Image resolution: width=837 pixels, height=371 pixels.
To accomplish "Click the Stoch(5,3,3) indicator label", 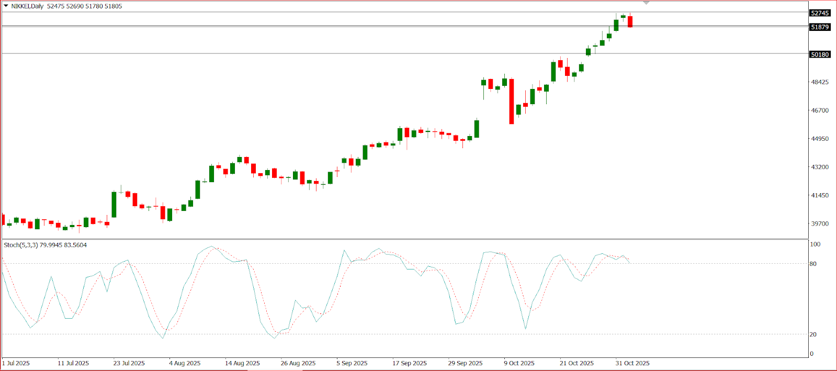I will coord(21,245).
